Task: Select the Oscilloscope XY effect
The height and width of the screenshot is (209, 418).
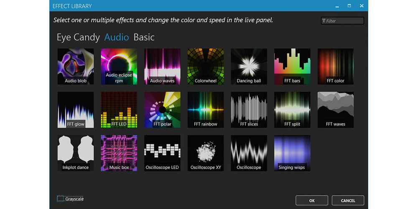Action: point(206,153)
